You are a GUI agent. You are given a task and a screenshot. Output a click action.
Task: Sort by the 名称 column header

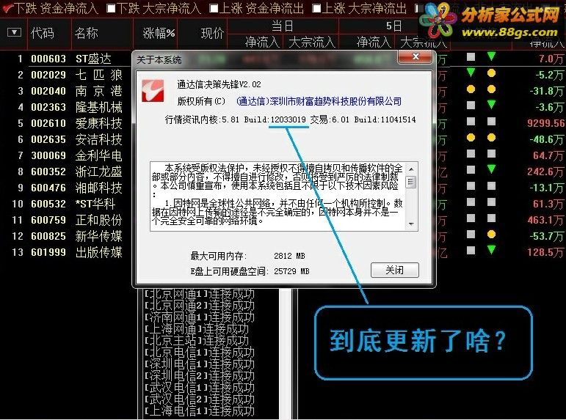[87, 33]
